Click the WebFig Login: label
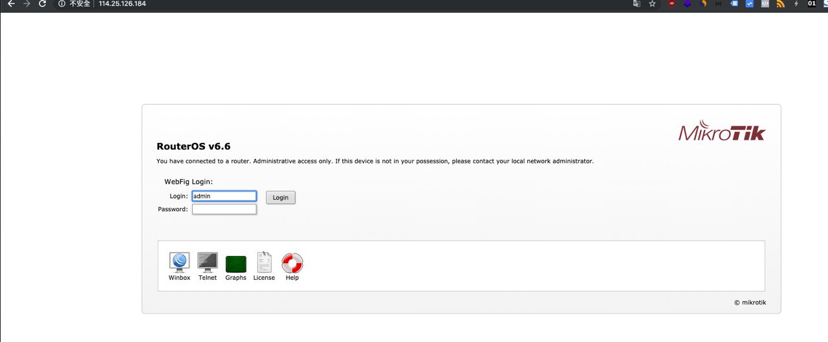Screen dimensions: 828x342 tap(188, 182)
